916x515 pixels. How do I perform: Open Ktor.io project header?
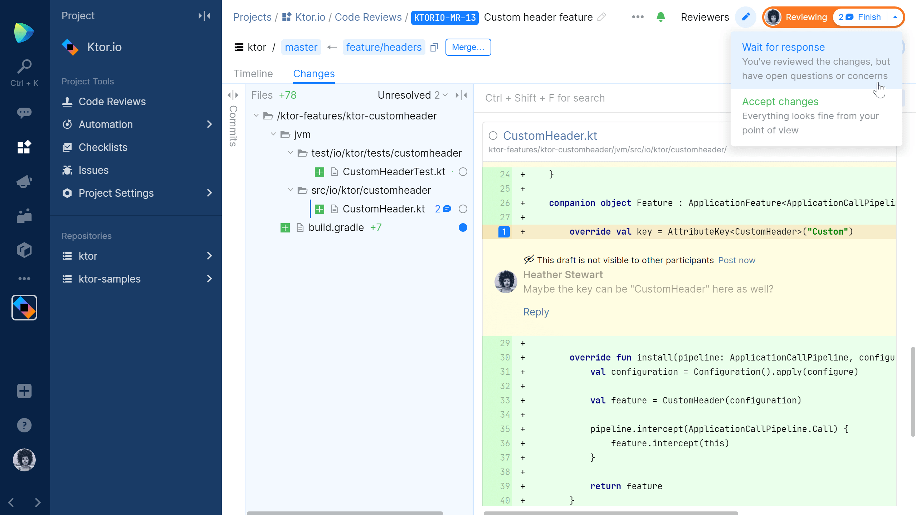tap(92, 47)
